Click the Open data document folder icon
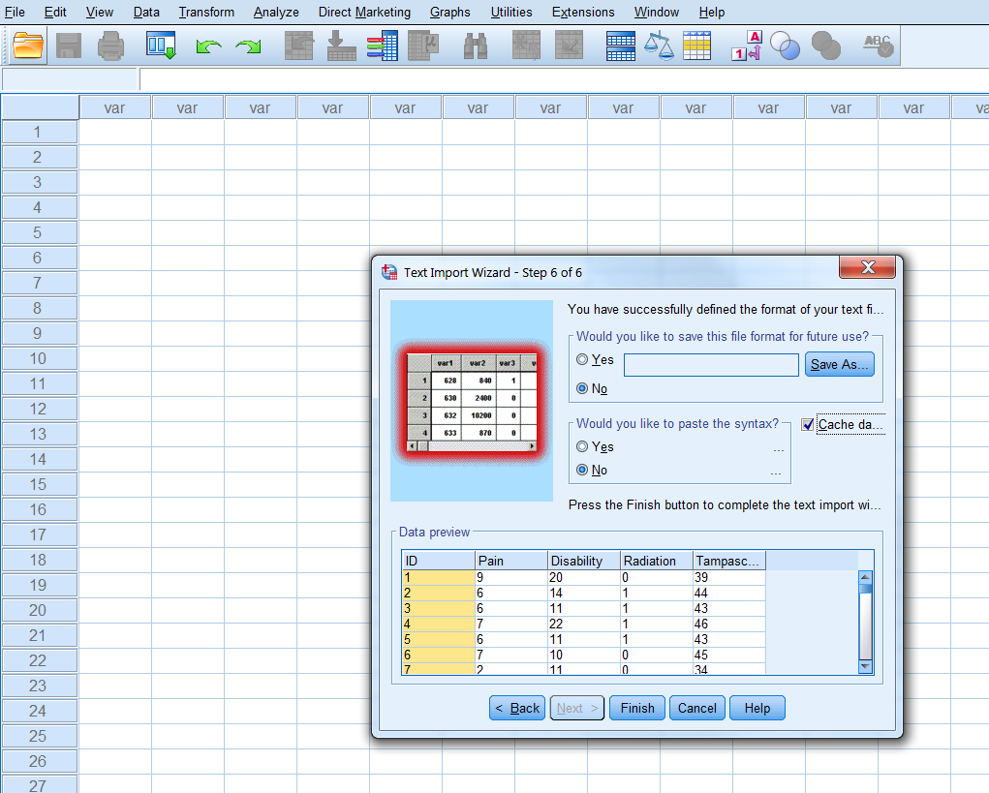989x793 pixels. click(x=29, y=46)
